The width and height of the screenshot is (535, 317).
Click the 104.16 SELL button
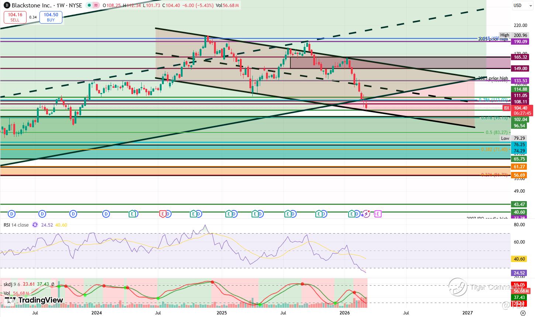click(x=15, y=17)
